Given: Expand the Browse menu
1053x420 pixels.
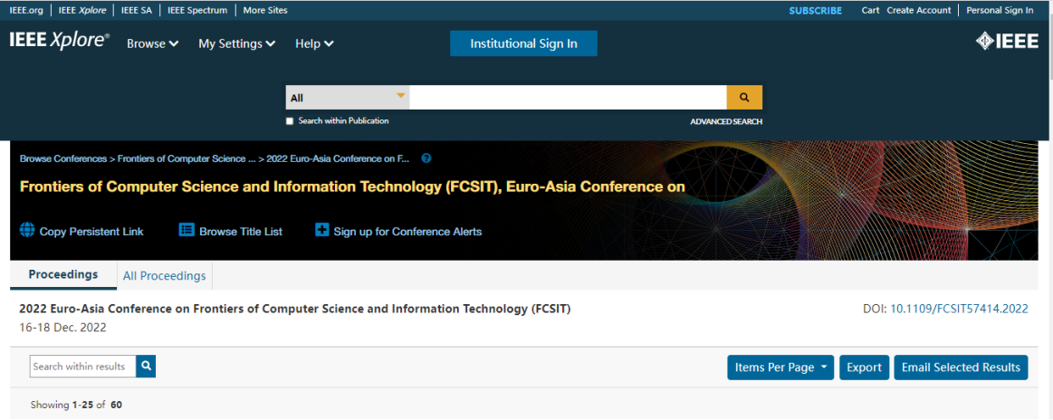Looking at the screenshot, I should pos(152,43).
